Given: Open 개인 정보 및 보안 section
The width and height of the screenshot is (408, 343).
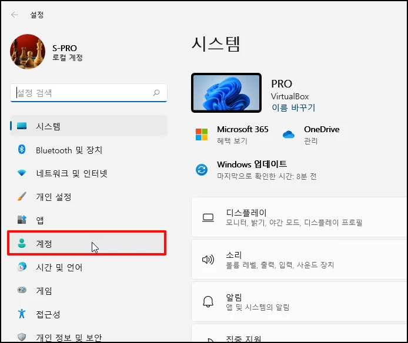Looking at the screenshot, I should tap(88, 337).
